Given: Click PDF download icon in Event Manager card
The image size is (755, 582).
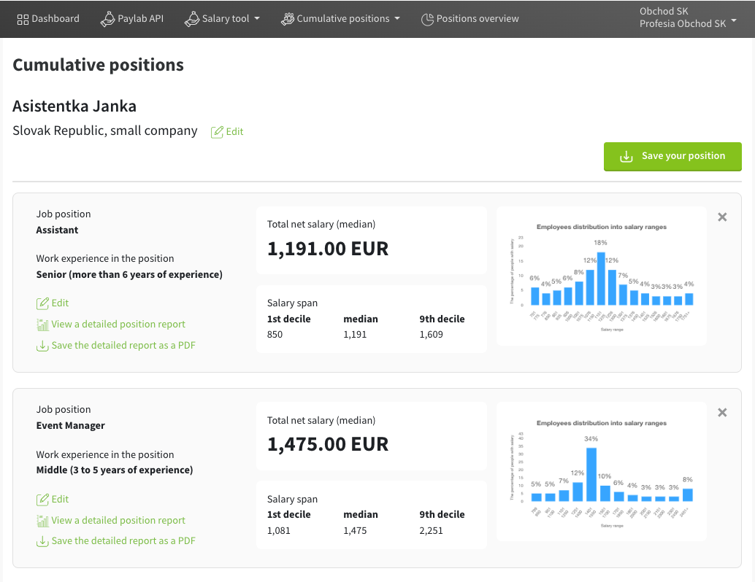Looking at the screenshot, I should point(42,541).
